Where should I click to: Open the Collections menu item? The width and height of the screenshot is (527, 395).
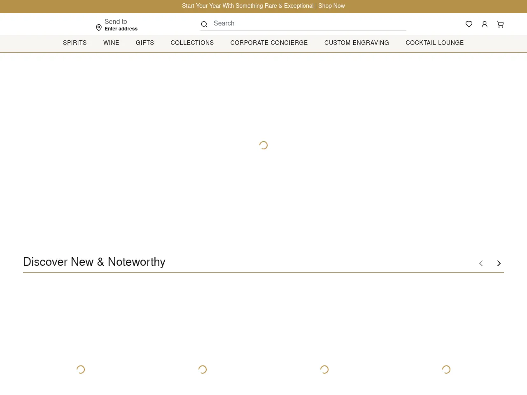pos(192,43)
